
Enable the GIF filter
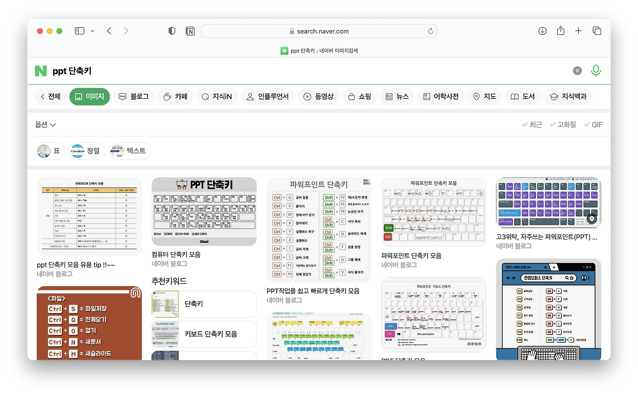tap(593, 125)
